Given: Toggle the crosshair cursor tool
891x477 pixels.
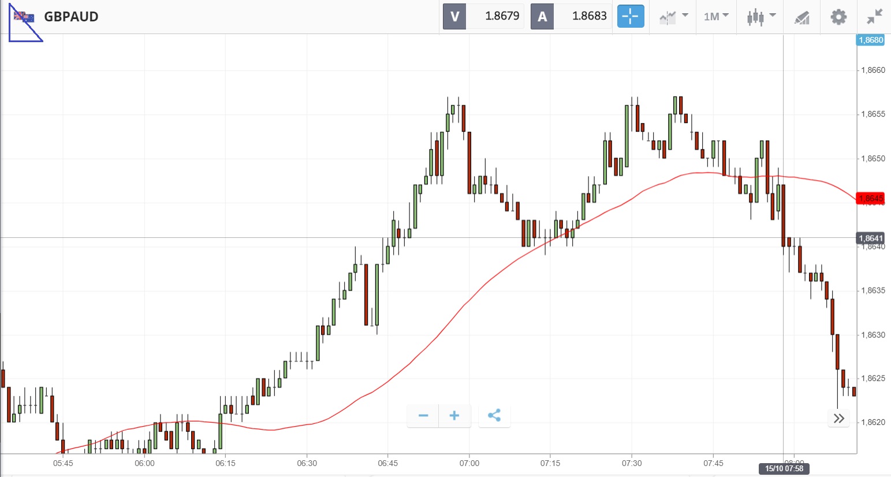Looking at the screenshot, I should [x=630, y=16].
